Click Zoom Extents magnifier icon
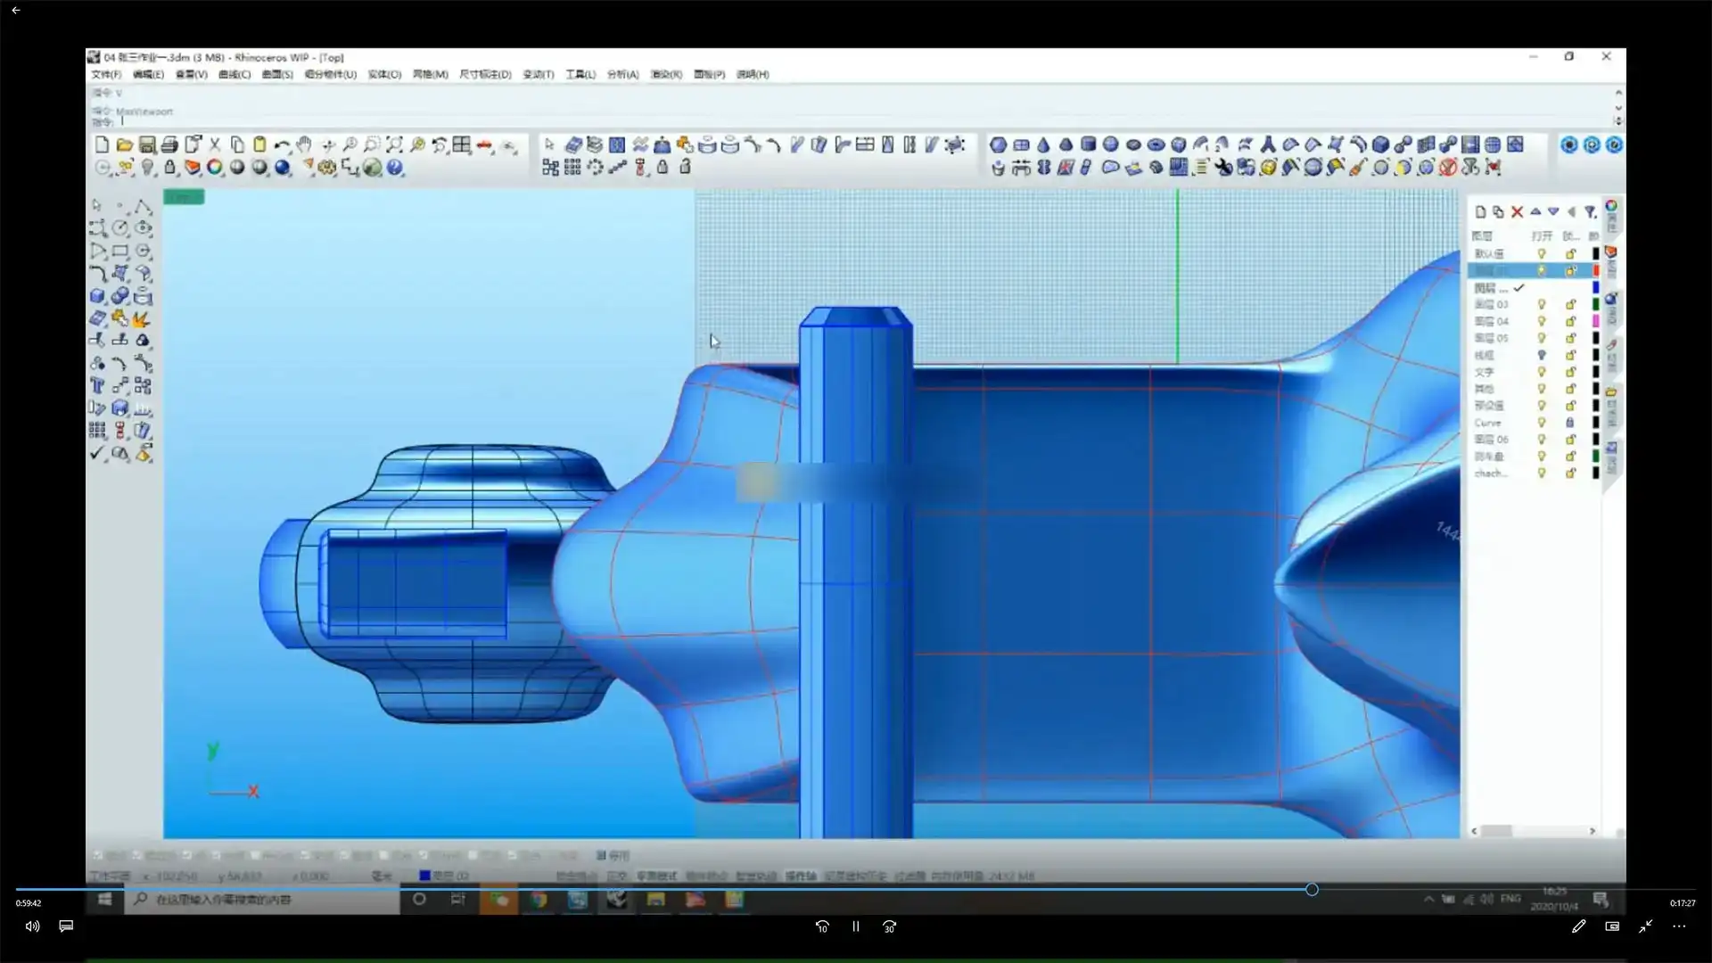The image size is (1712, 963). 394,144
